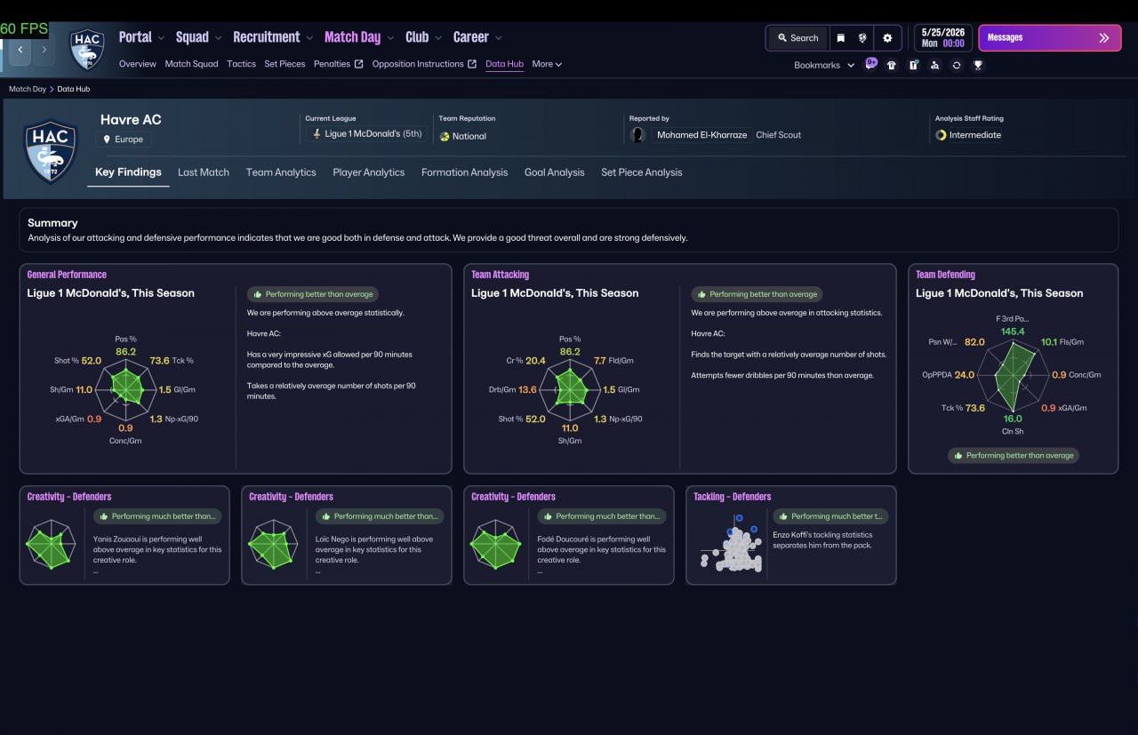
Task: Click the double-chevron on Messages button
Action: pos(1103,38)
